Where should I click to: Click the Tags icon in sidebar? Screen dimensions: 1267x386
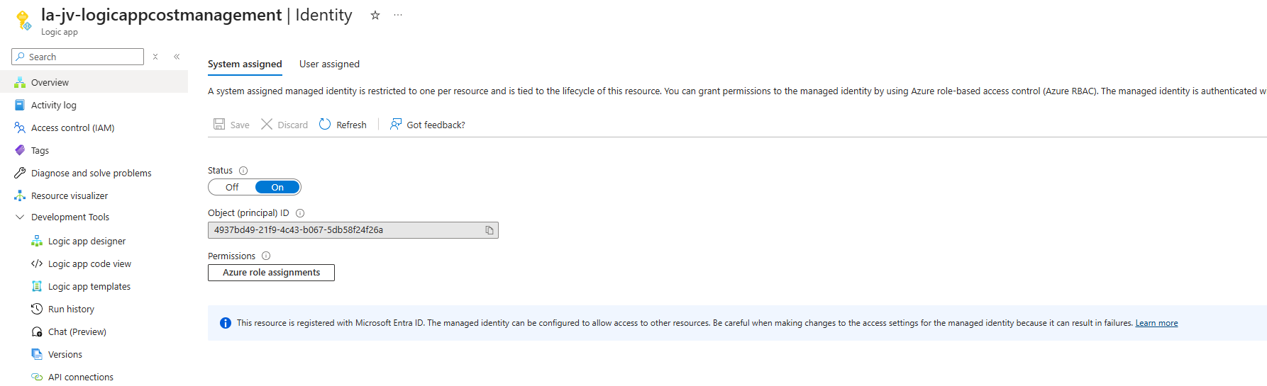tap(20, 150)
